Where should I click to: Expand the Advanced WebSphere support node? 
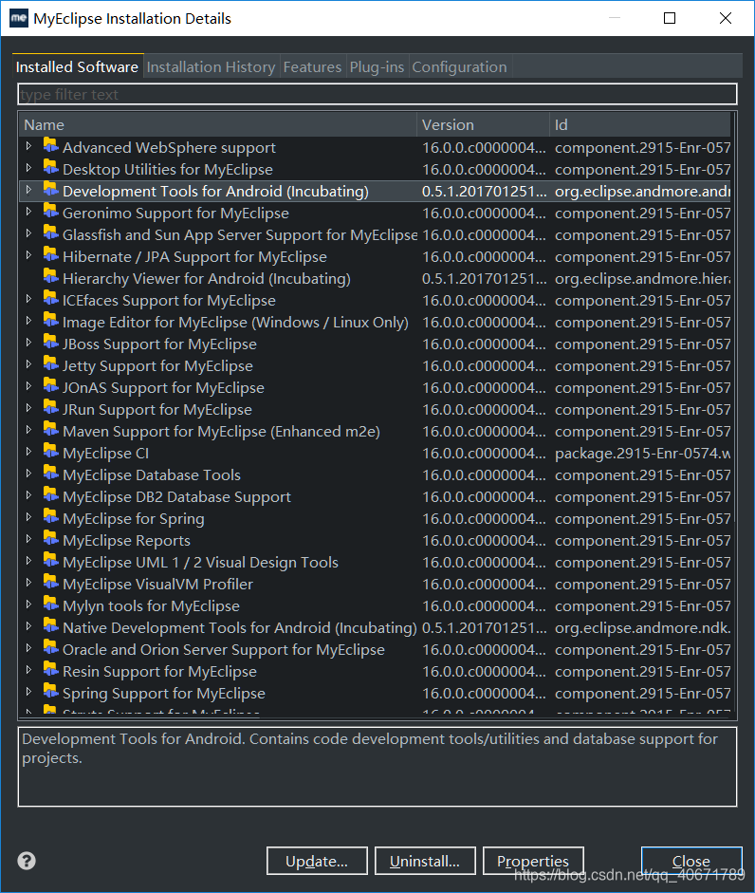(x=28, y=146)
